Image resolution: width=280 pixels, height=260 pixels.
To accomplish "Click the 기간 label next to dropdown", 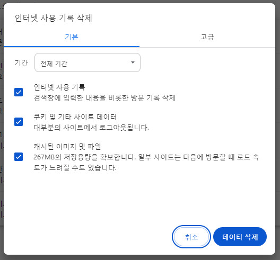I will coord(21,63).
